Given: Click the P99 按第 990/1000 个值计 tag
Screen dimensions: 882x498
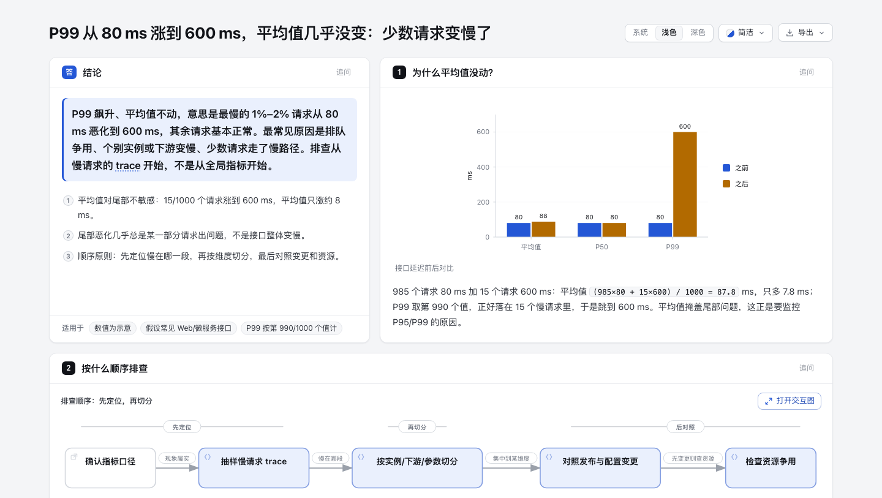Looking at the screenshot, I should click(292, 328).
